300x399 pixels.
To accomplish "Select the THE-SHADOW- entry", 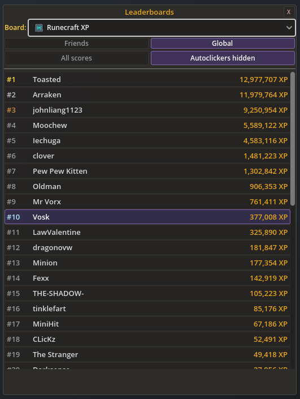I will tap(147, 293).
